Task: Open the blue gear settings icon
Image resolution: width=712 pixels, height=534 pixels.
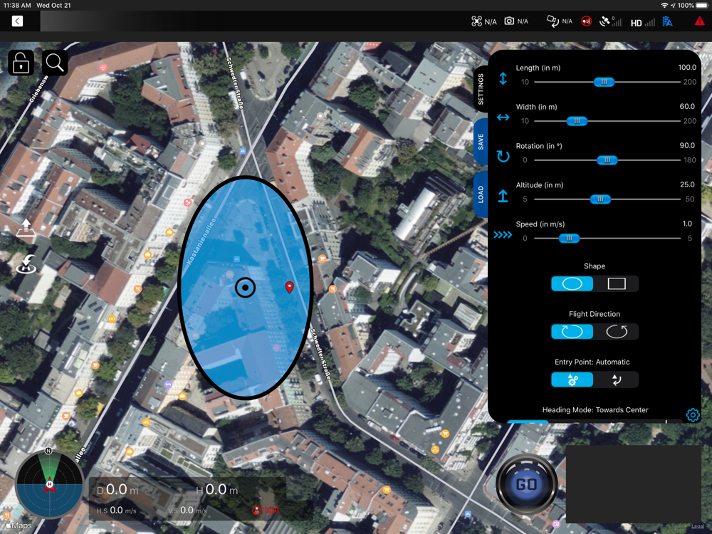Action: click(693, 414)
